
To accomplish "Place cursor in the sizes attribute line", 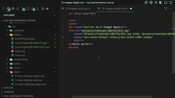I will [113, 37].
